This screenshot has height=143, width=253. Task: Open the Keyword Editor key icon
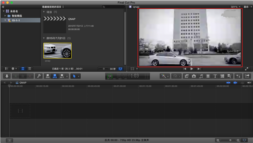[39, 76]
